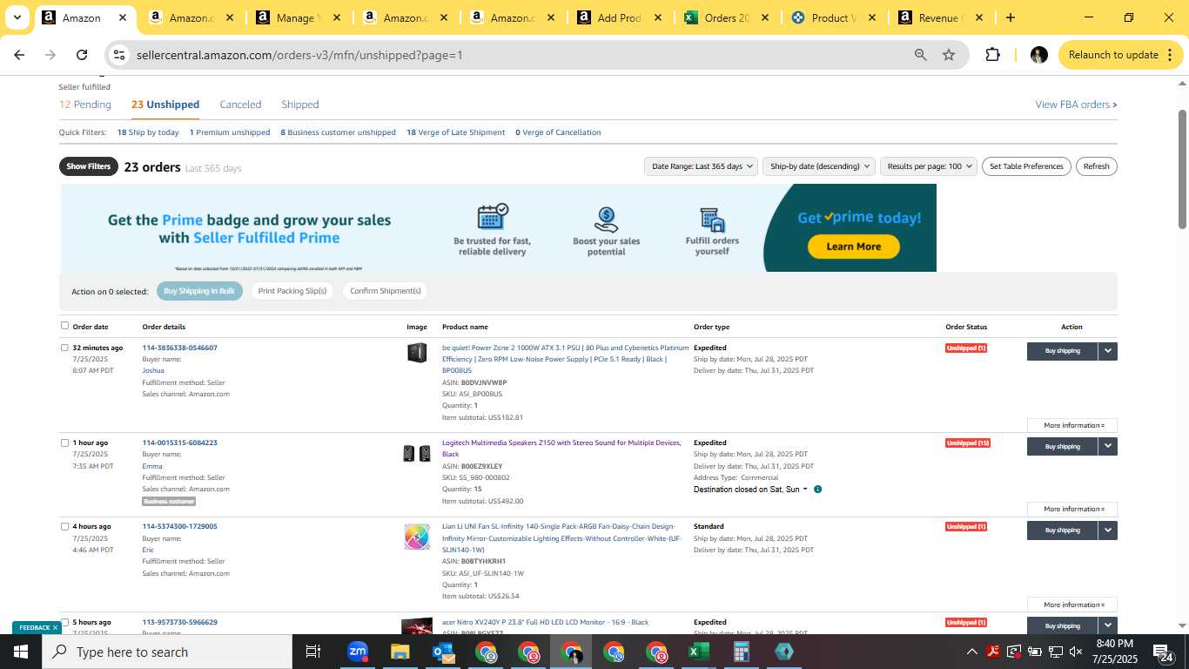Open the Chrome extensions puzzle icon
This screenshot has height=669, width=1189.
992,55
